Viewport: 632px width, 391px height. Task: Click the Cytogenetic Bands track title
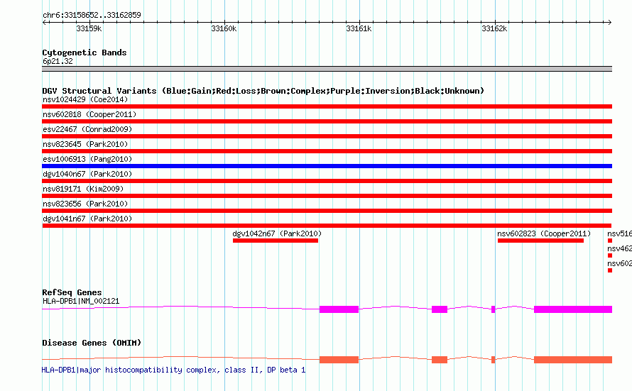(x=85, y=53)
